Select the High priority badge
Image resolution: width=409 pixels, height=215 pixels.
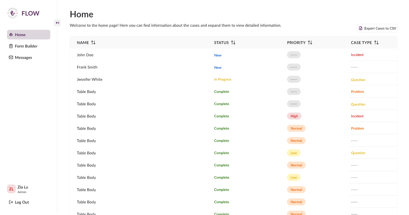point(294,116)
